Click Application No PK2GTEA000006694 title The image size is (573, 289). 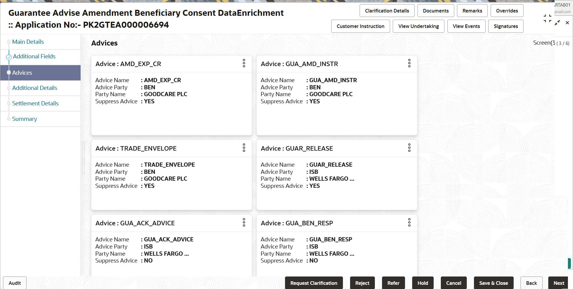(89, 25)
